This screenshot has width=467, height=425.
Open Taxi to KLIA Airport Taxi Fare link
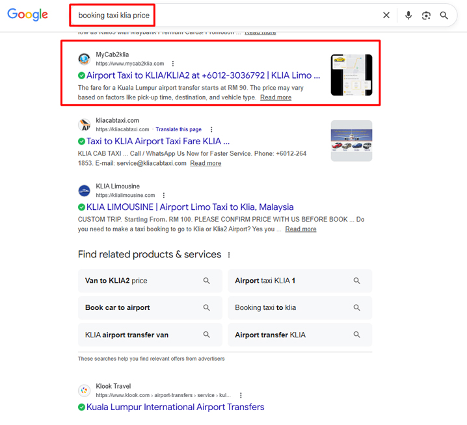pos(158,141)
